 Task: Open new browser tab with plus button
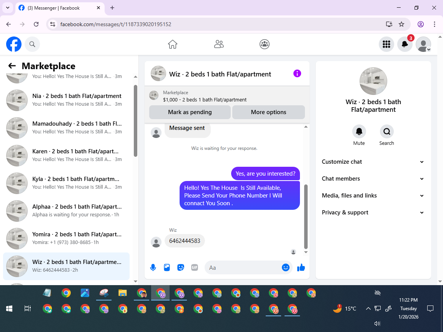coord(112,8)
